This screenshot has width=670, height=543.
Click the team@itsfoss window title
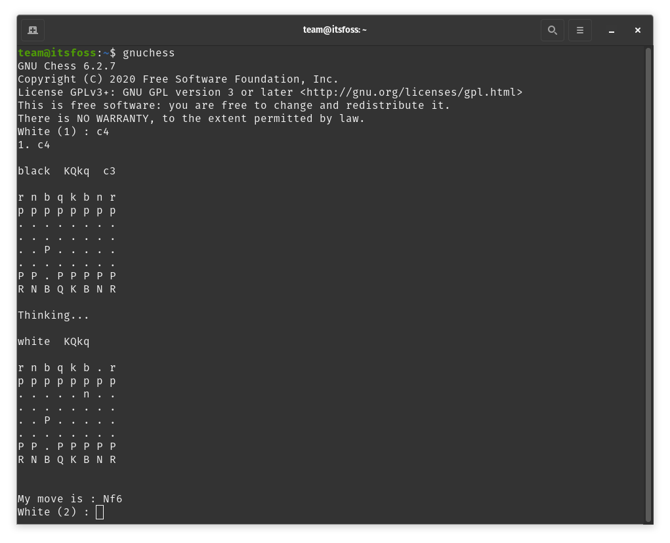[335, 30]
